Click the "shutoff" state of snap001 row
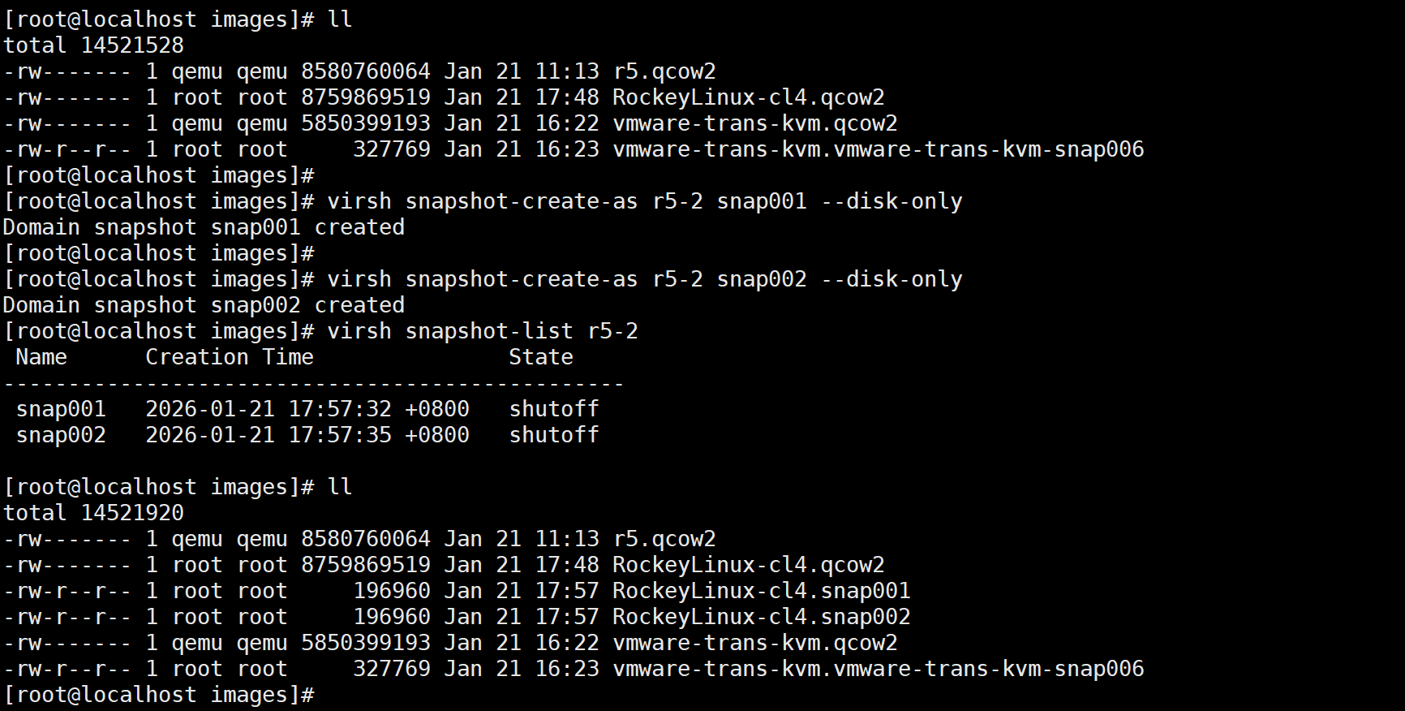Image resolution: width=1405 pixels, height=711 pixels. pos(553,409)
